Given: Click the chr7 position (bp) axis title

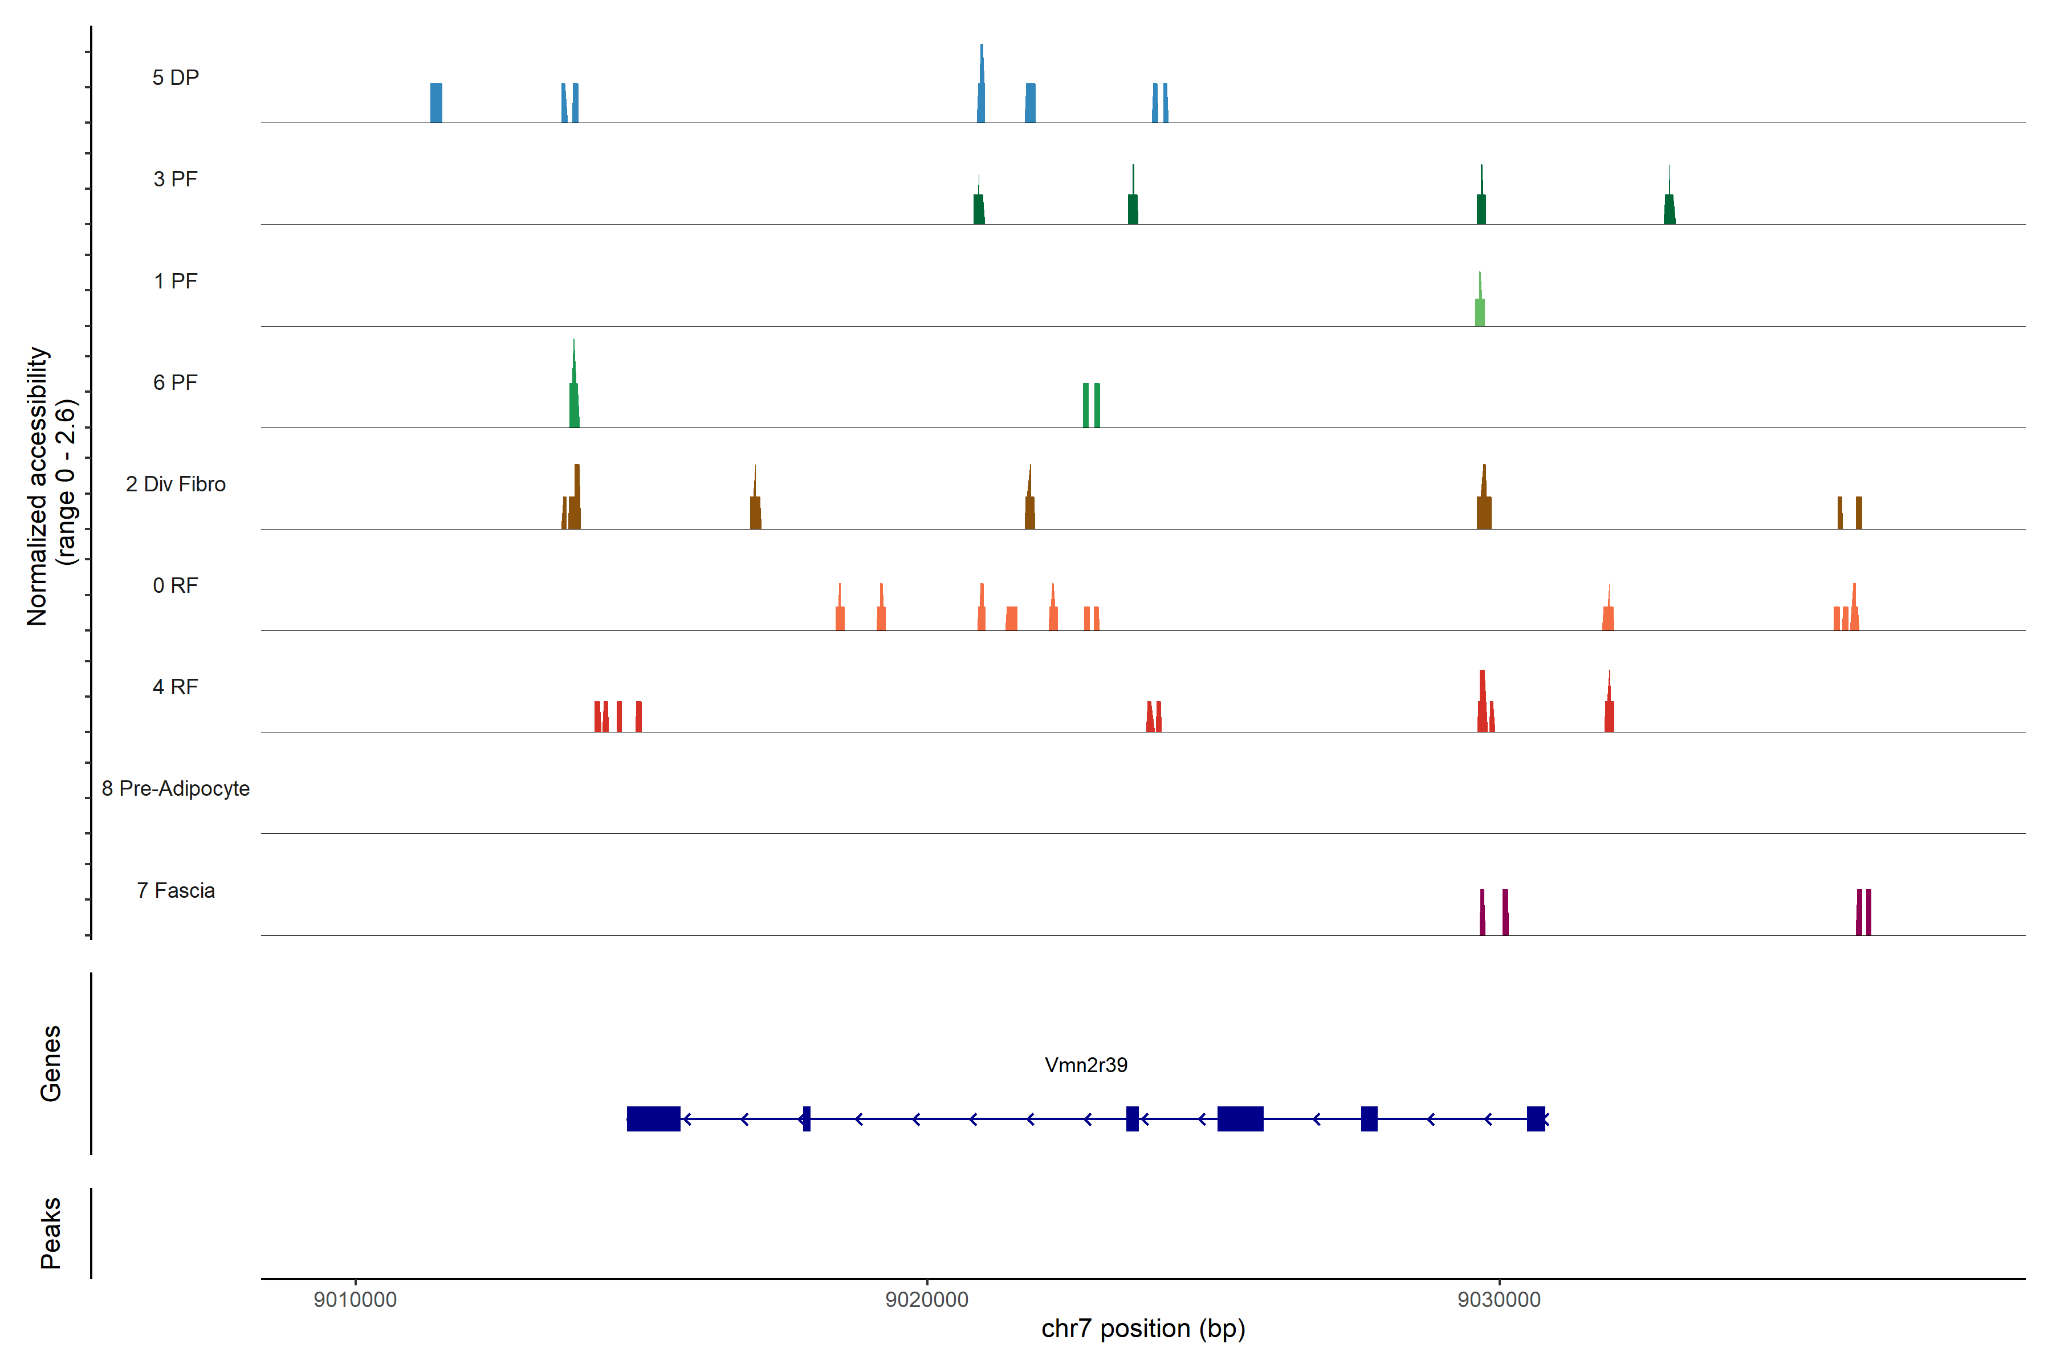Looking at the screenshot, I should [x=1143, y=1329].
